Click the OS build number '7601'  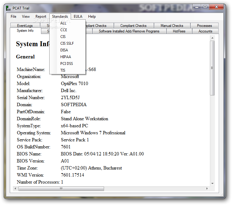point(66,147)
